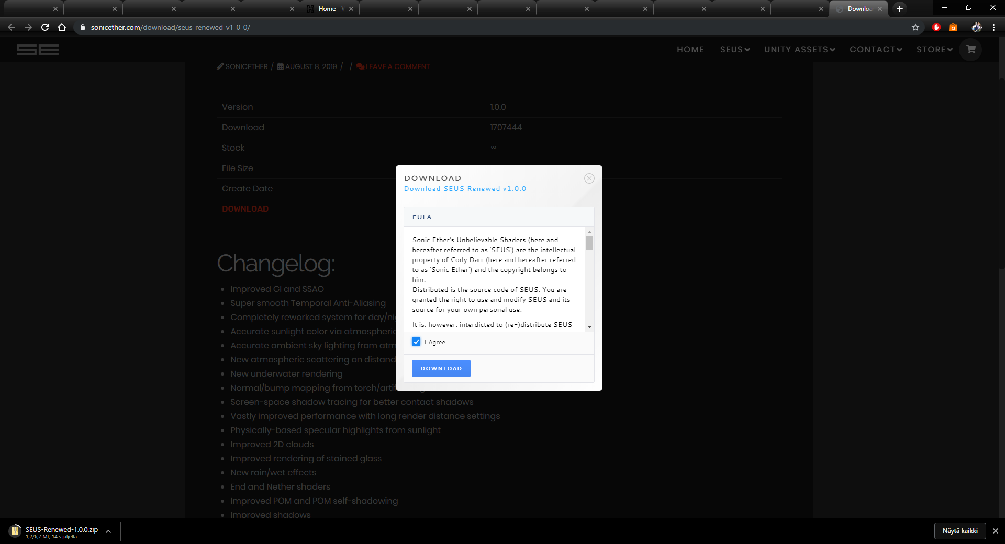Click the EULA scroll down arrow
The height and width of the screenshot is (544, 1005).
[589, 327]
